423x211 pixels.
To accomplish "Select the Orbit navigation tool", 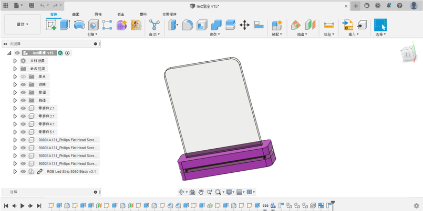I will pos(181,192).
